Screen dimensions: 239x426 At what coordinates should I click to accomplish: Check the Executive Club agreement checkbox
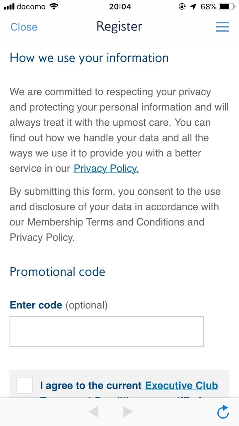tap(24, 385)
